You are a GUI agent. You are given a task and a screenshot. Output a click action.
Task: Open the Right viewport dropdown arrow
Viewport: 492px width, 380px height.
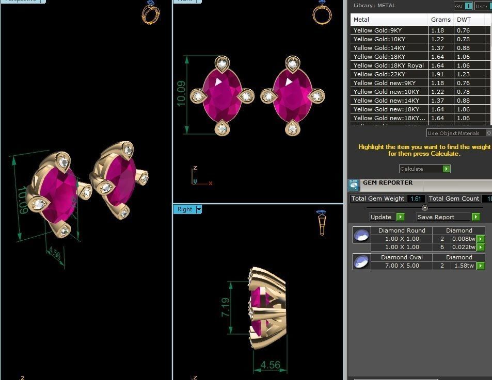pos(199,209)
